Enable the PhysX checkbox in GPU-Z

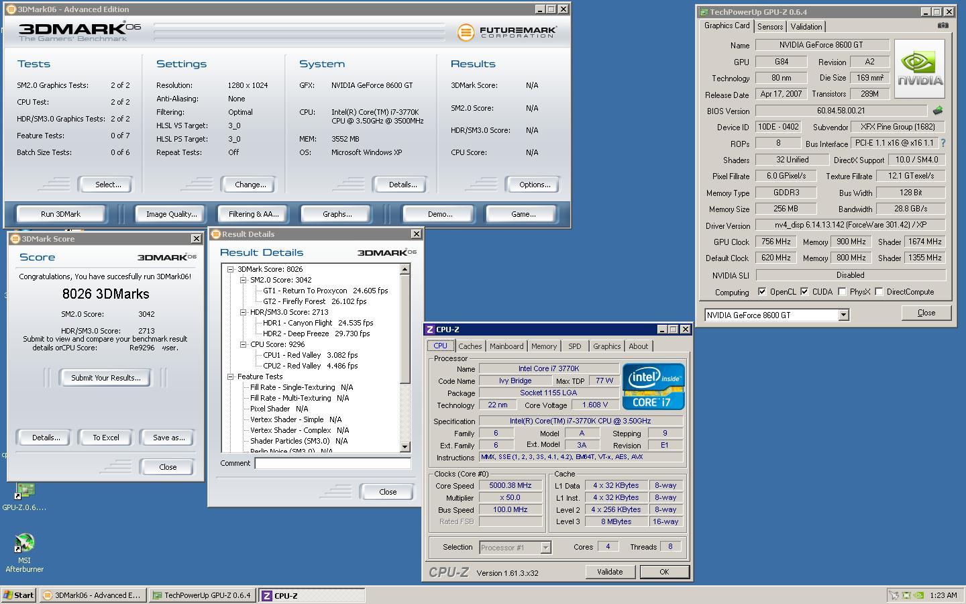click(x=842, y=292)
